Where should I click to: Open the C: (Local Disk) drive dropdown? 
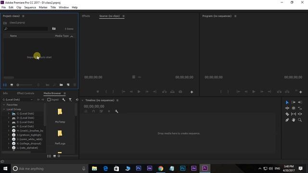[x=18, y=99]
